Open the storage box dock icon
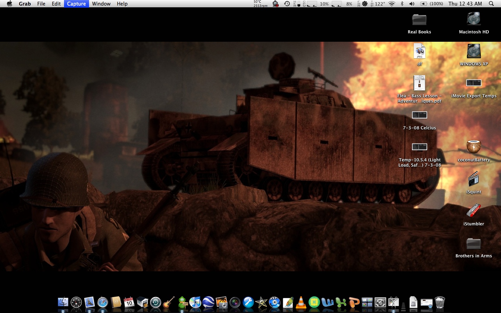The image size is (501, 313). (142, 303)
